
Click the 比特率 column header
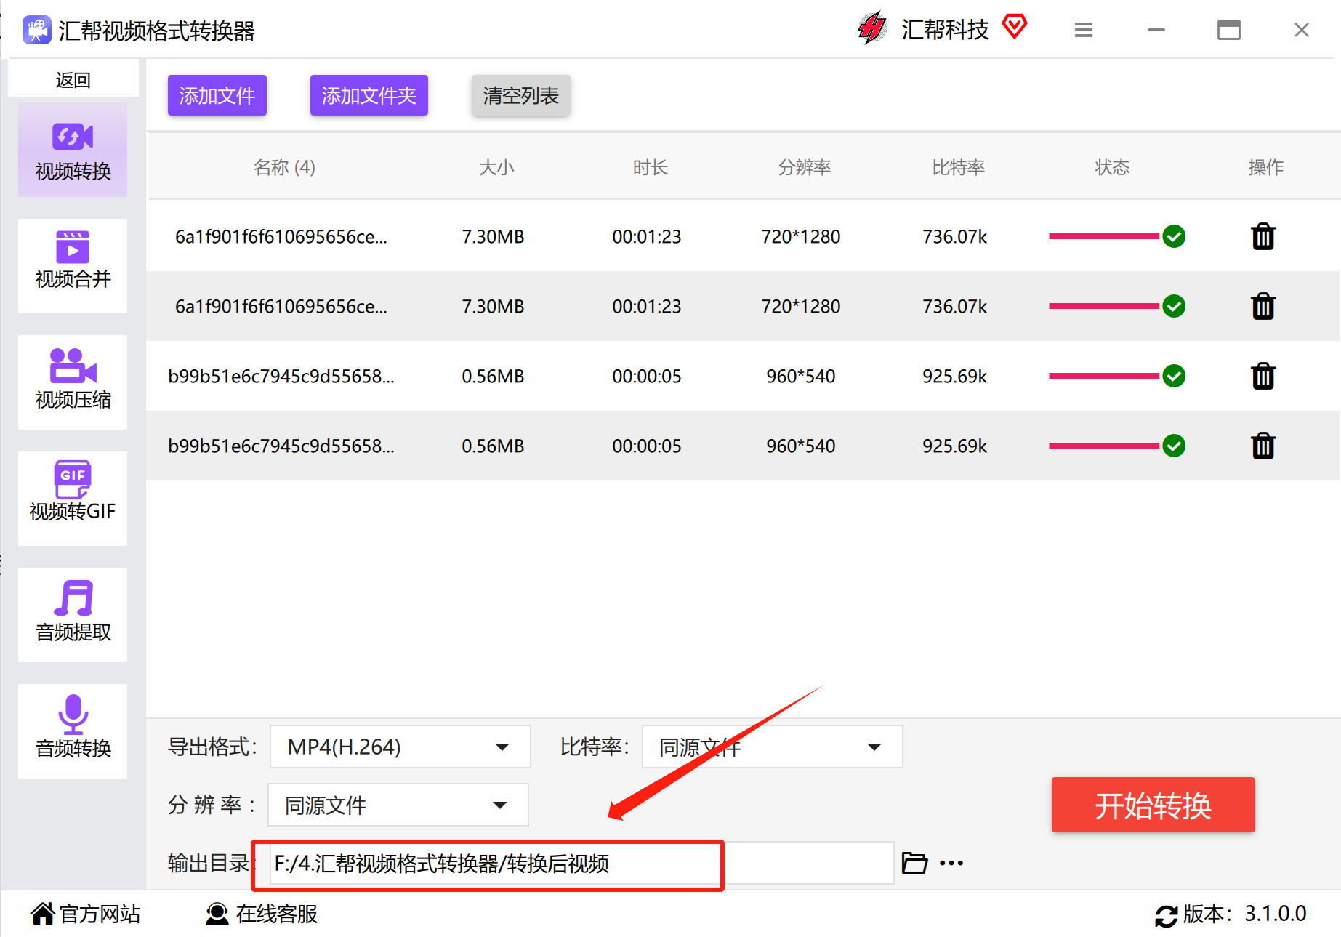click(959, 167)
